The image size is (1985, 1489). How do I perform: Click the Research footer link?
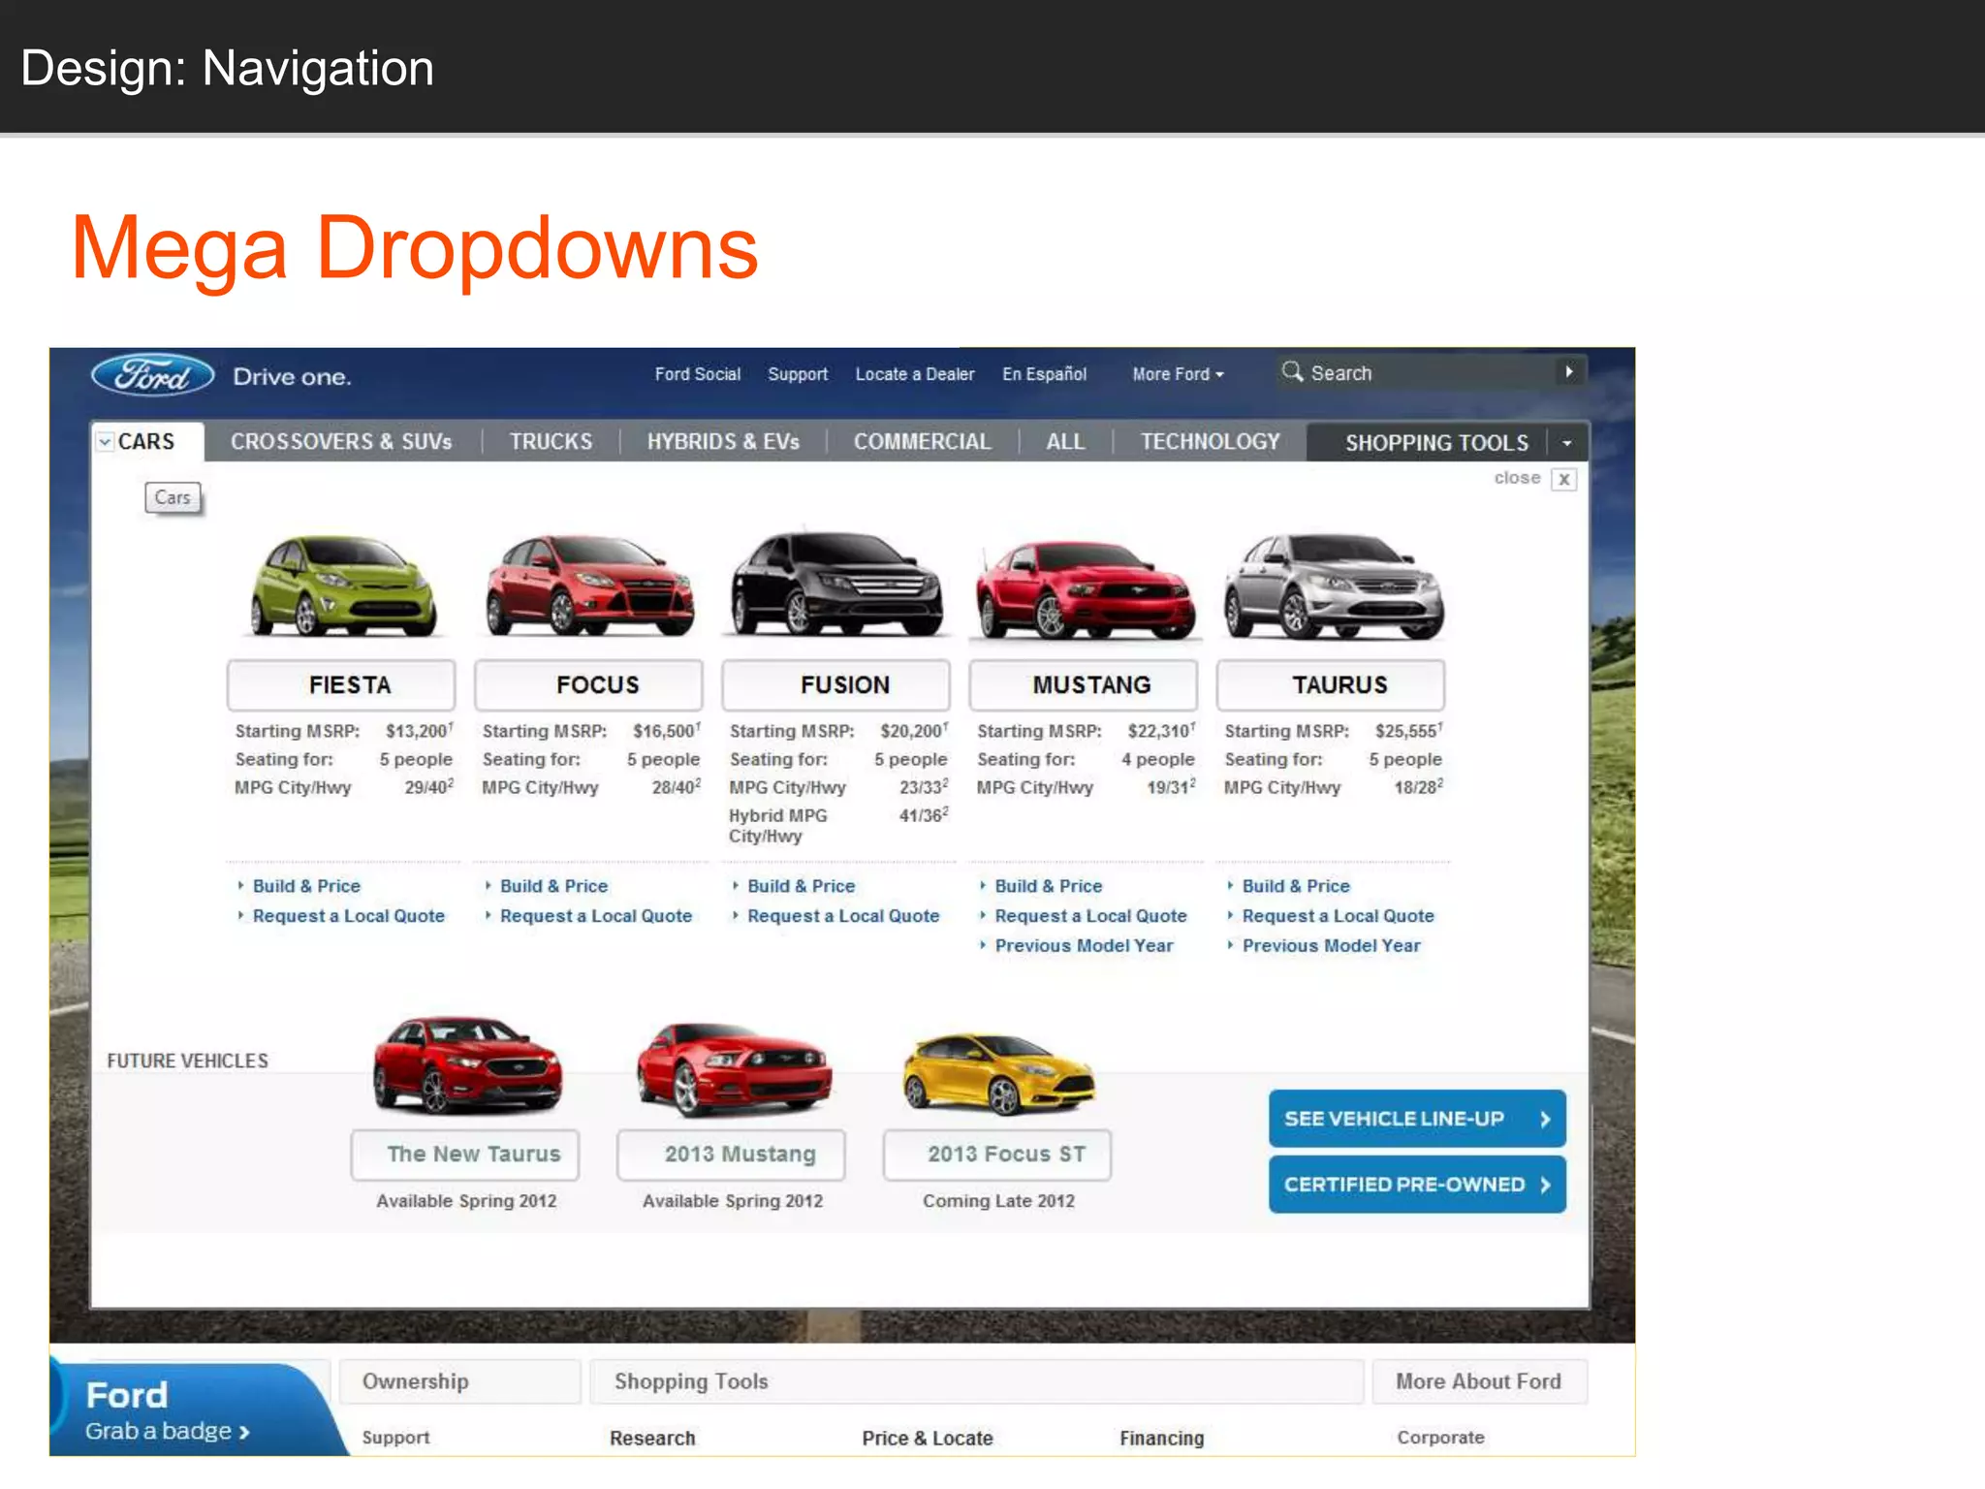coord(652,1439)
